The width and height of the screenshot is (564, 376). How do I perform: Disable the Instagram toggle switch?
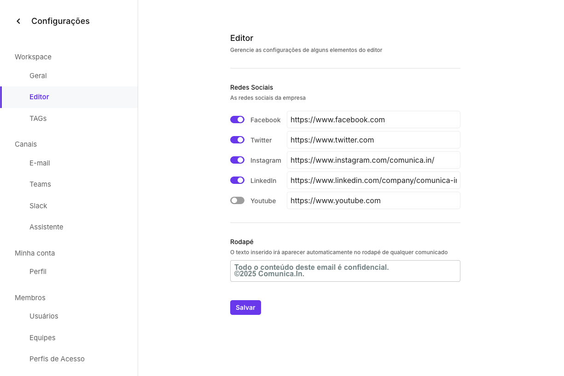click(x=237, y=160)
